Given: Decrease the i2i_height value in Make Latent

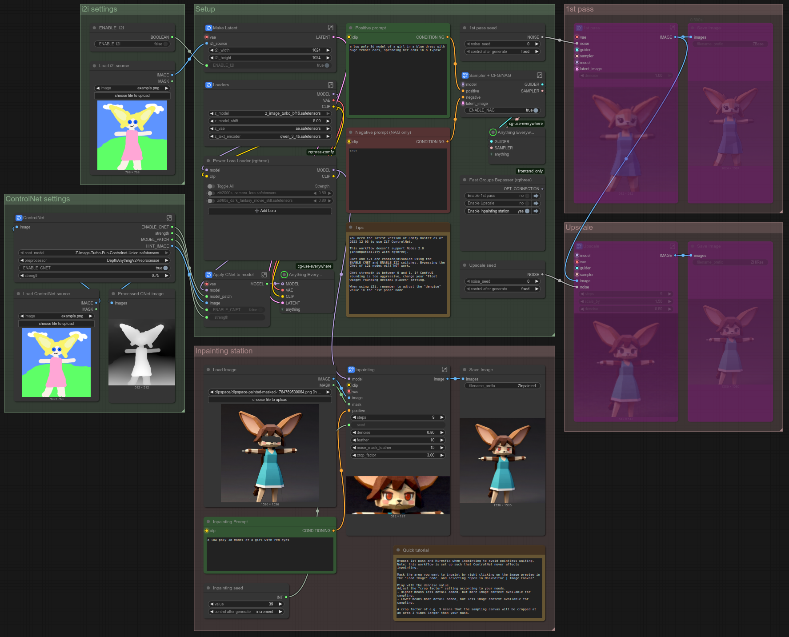Looking at the screenshot, I should coord(212,58).
